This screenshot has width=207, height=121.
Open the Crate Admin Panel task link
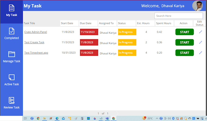(36, 32)
